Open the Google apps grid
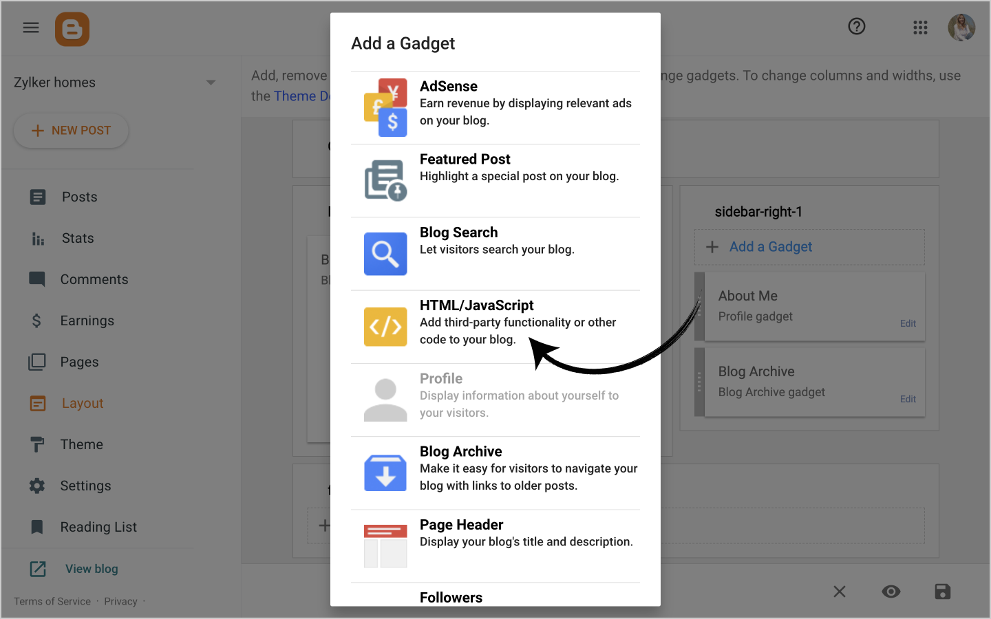Screen dimensions: 991x619 (x=920, y=28)
